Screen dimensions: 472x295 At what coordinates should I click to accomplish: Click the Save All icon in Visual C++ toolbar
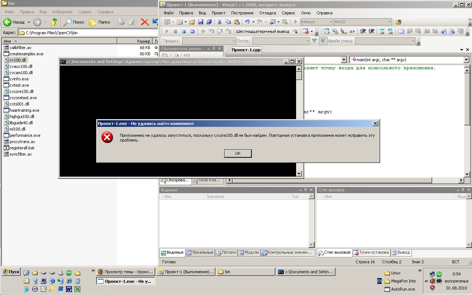209,22
